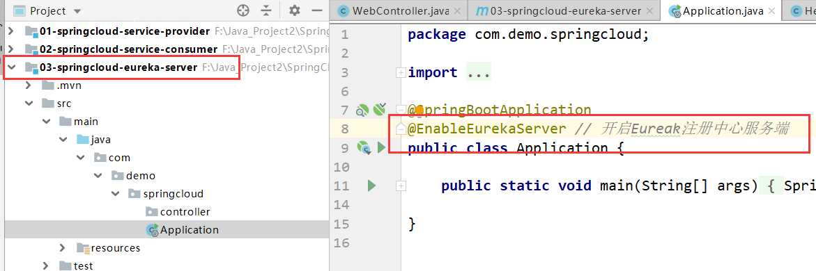Open the Project view dropdown
Screen dimensions: 816x271
tap(77, 11)
